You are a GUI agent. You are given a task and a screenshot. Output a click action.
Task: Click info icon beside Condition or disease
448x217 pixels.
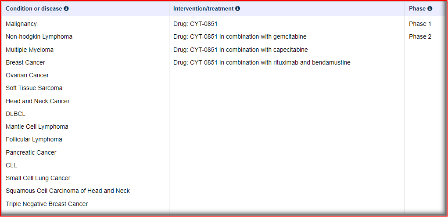66,8
